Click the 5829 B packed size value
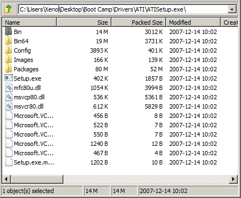241x198 pixels. point(154,106)
